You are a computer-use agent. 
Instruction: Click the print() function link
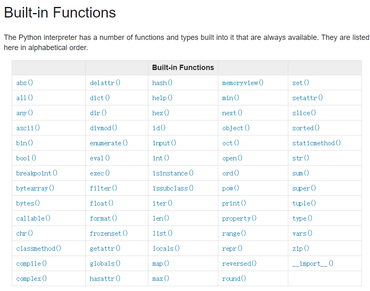pyautogui.click(x=234, y=203)
